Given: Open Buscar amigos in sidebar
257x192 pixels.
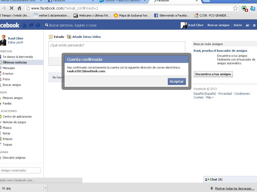Looking at the screenshot, I should tap(12, 85).
